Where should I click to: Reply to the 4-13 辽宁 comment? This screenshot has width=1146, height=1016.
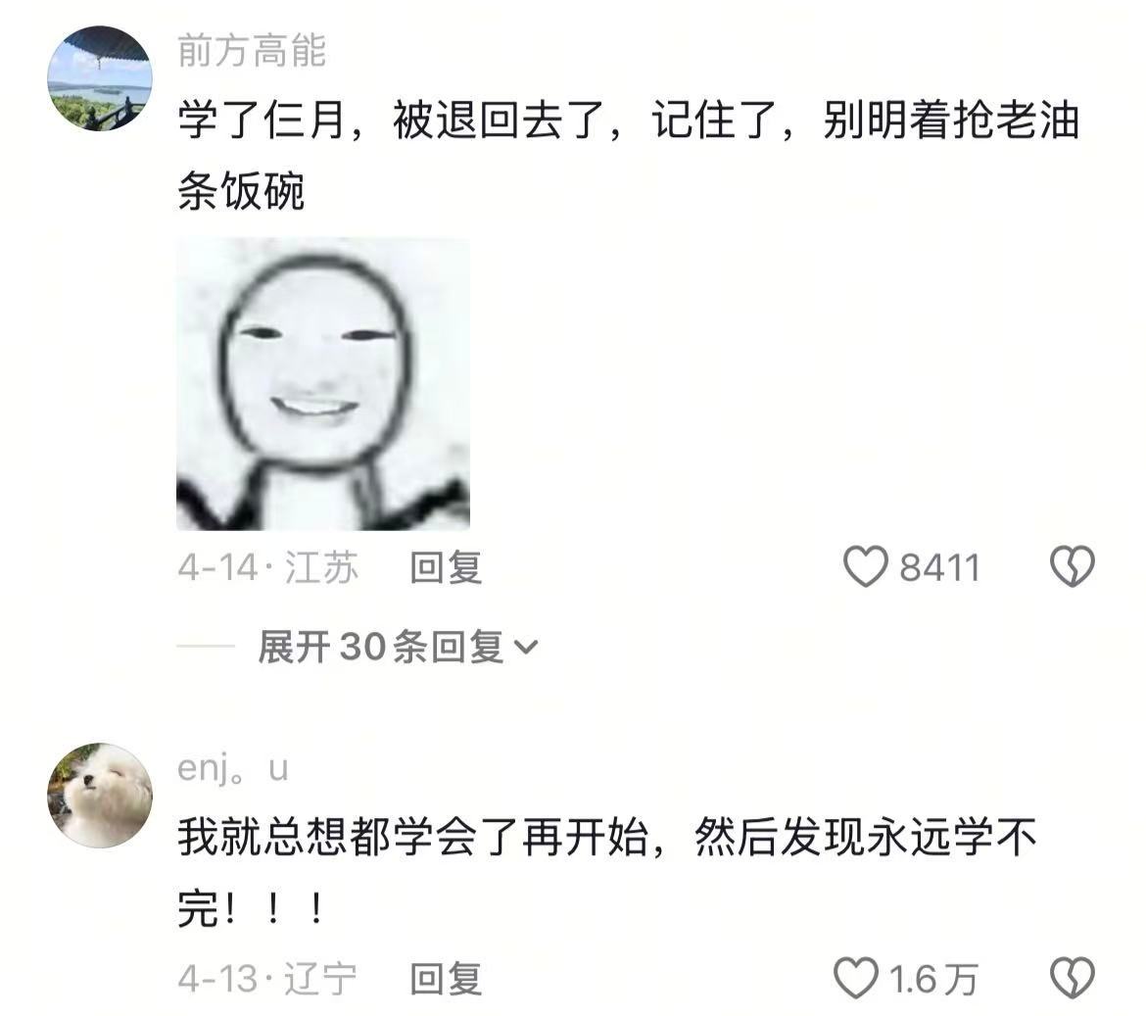(446, 979)
